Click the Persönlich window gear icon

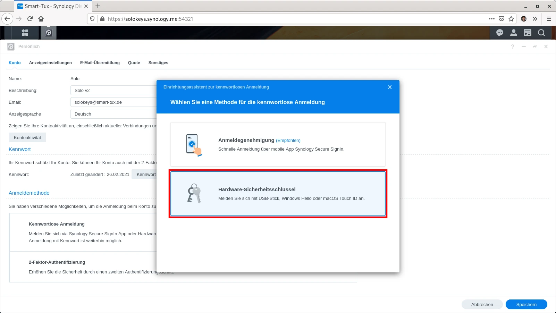click(x=11, y=46)
